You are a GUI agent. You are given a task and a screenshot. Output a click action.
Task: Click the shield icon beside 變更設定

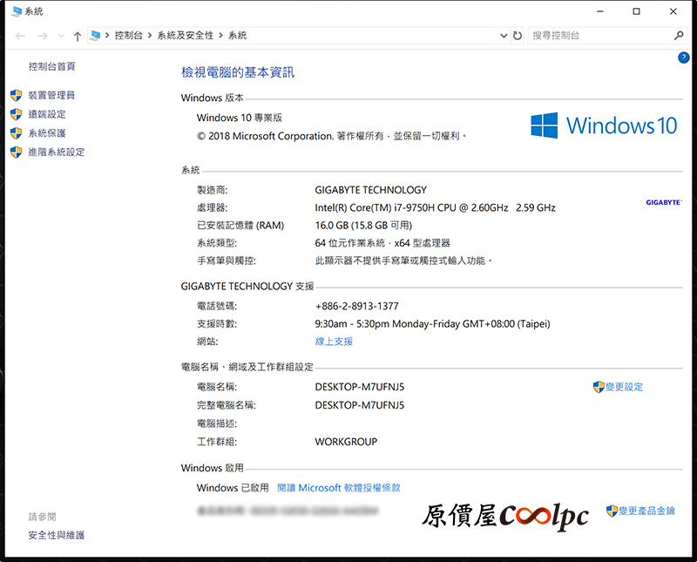tap(599, 387)
